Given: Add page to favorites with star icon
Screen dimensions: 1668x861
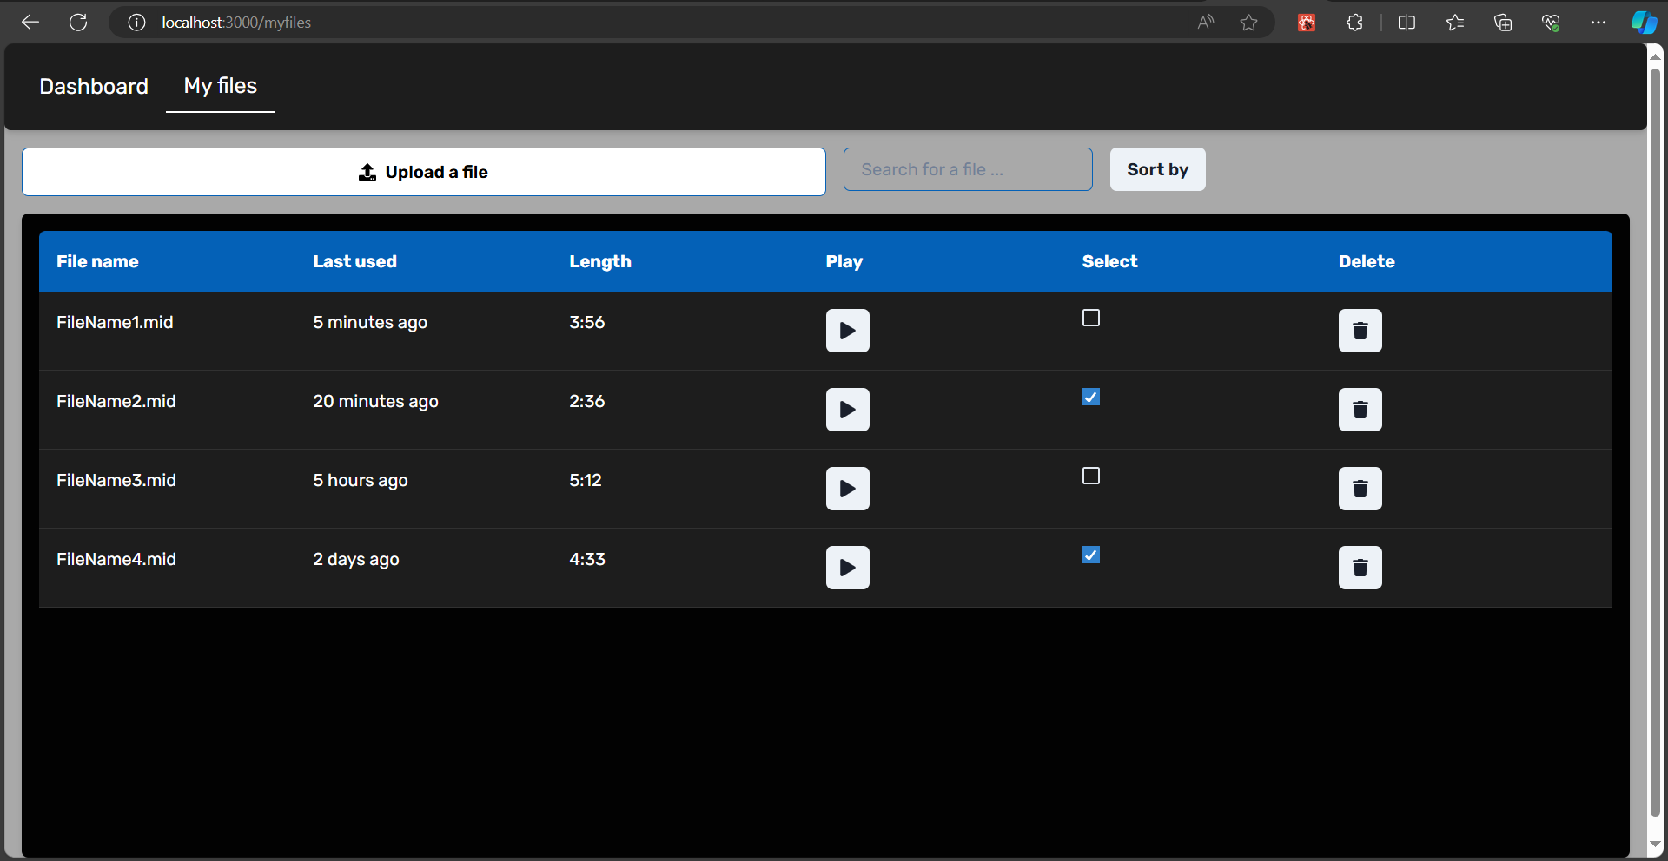Looking at the screenshot, I should tap(1248, 23).
